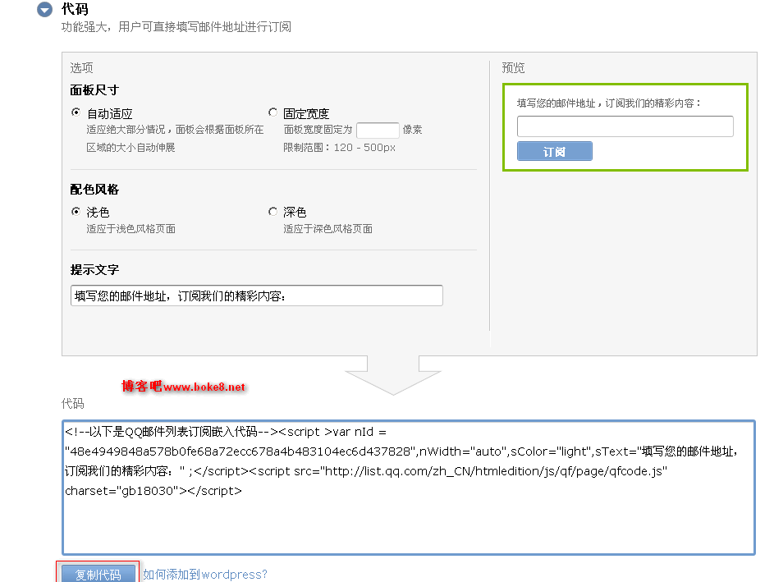The height and width of the screenshot is (582, 774).
Task: Click the 订阅 button in preview
Action: tap(554, 151)
